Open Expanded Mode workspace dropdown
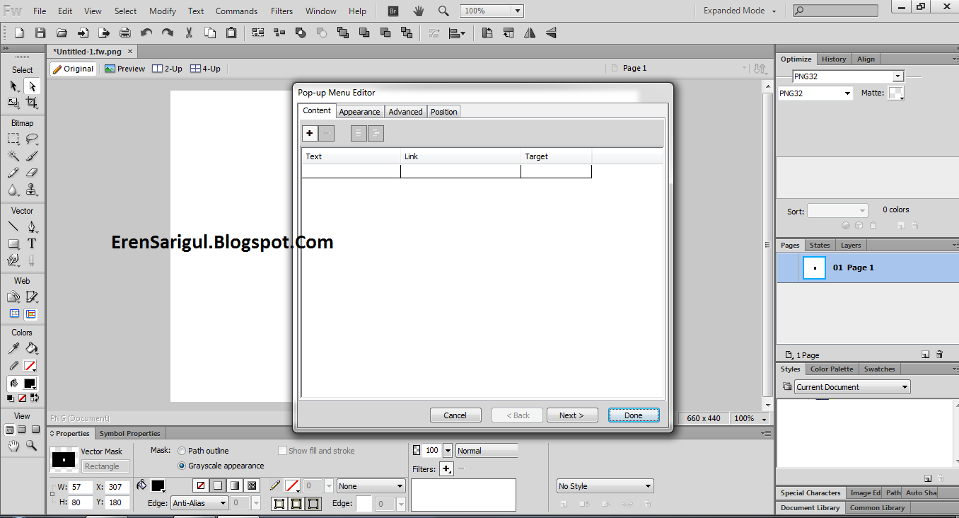The width and height of the screenshot is (959, 518). [739, 11]
